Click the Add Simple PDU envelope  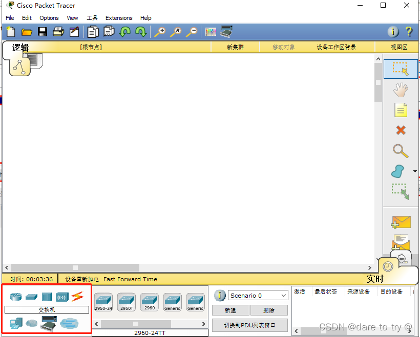point(401,222)
